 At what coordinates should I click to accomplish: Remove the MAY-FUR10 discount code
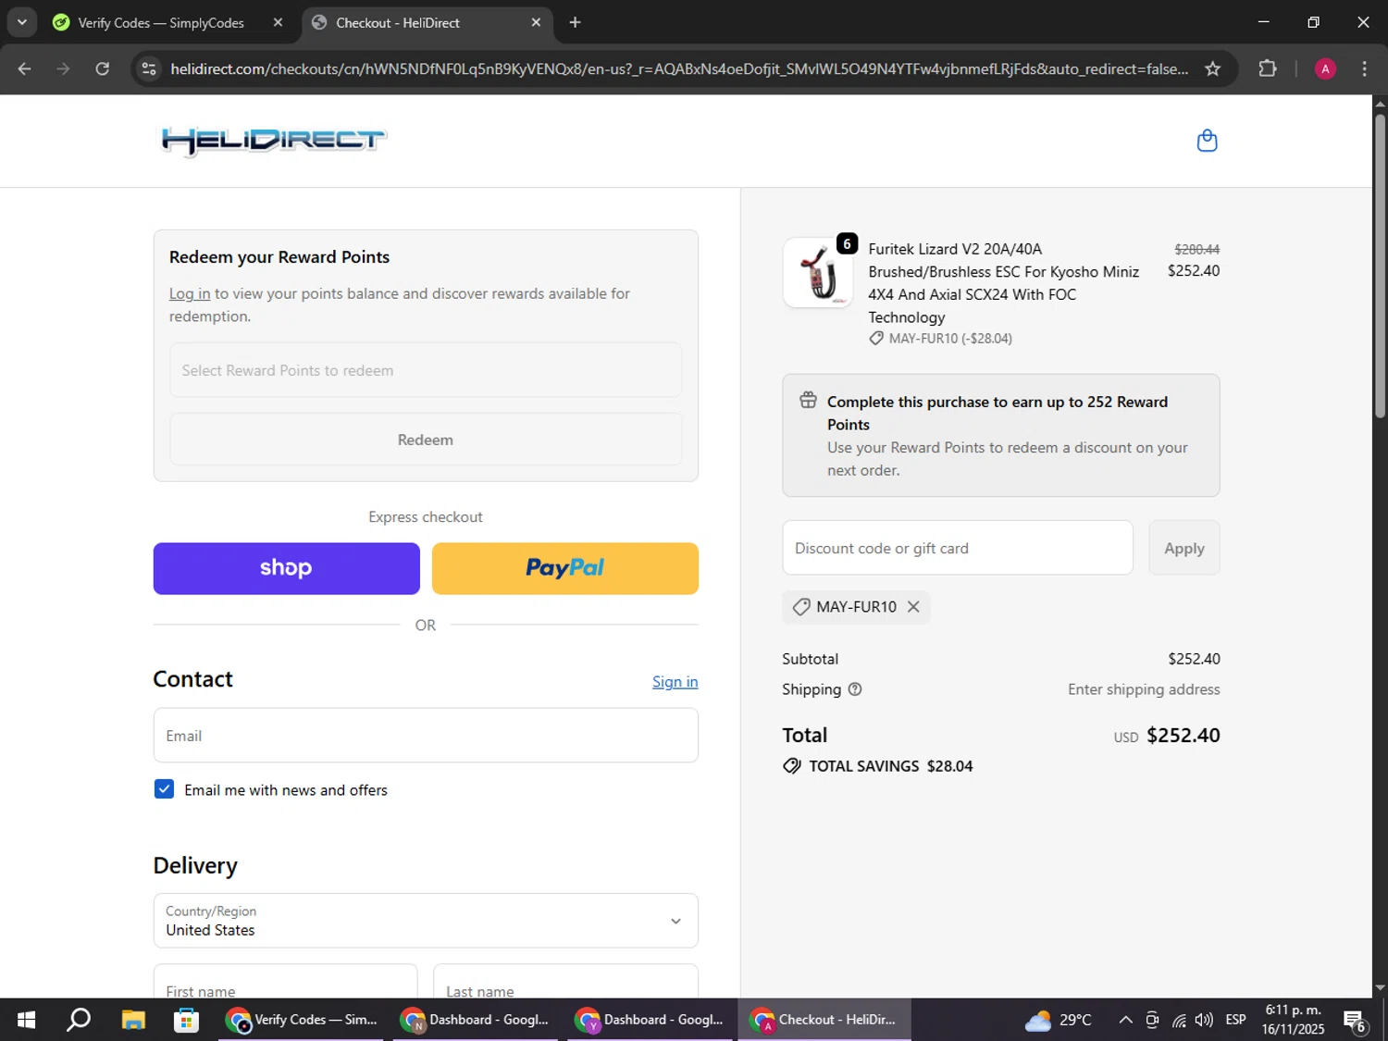coord(913,607)
